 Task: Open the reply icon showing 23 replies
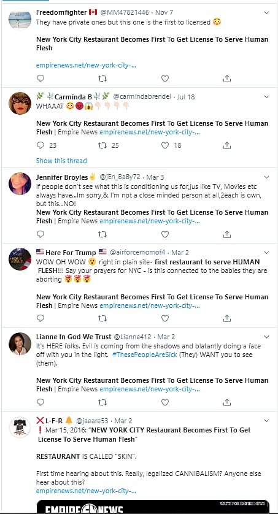(x=41, y=145)
